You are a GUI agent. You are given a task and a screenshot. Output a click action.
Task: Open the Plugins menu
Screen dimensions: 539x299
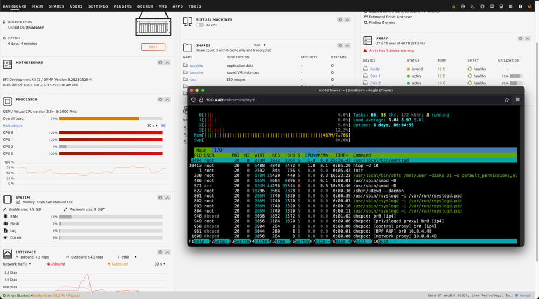point(123,6)
